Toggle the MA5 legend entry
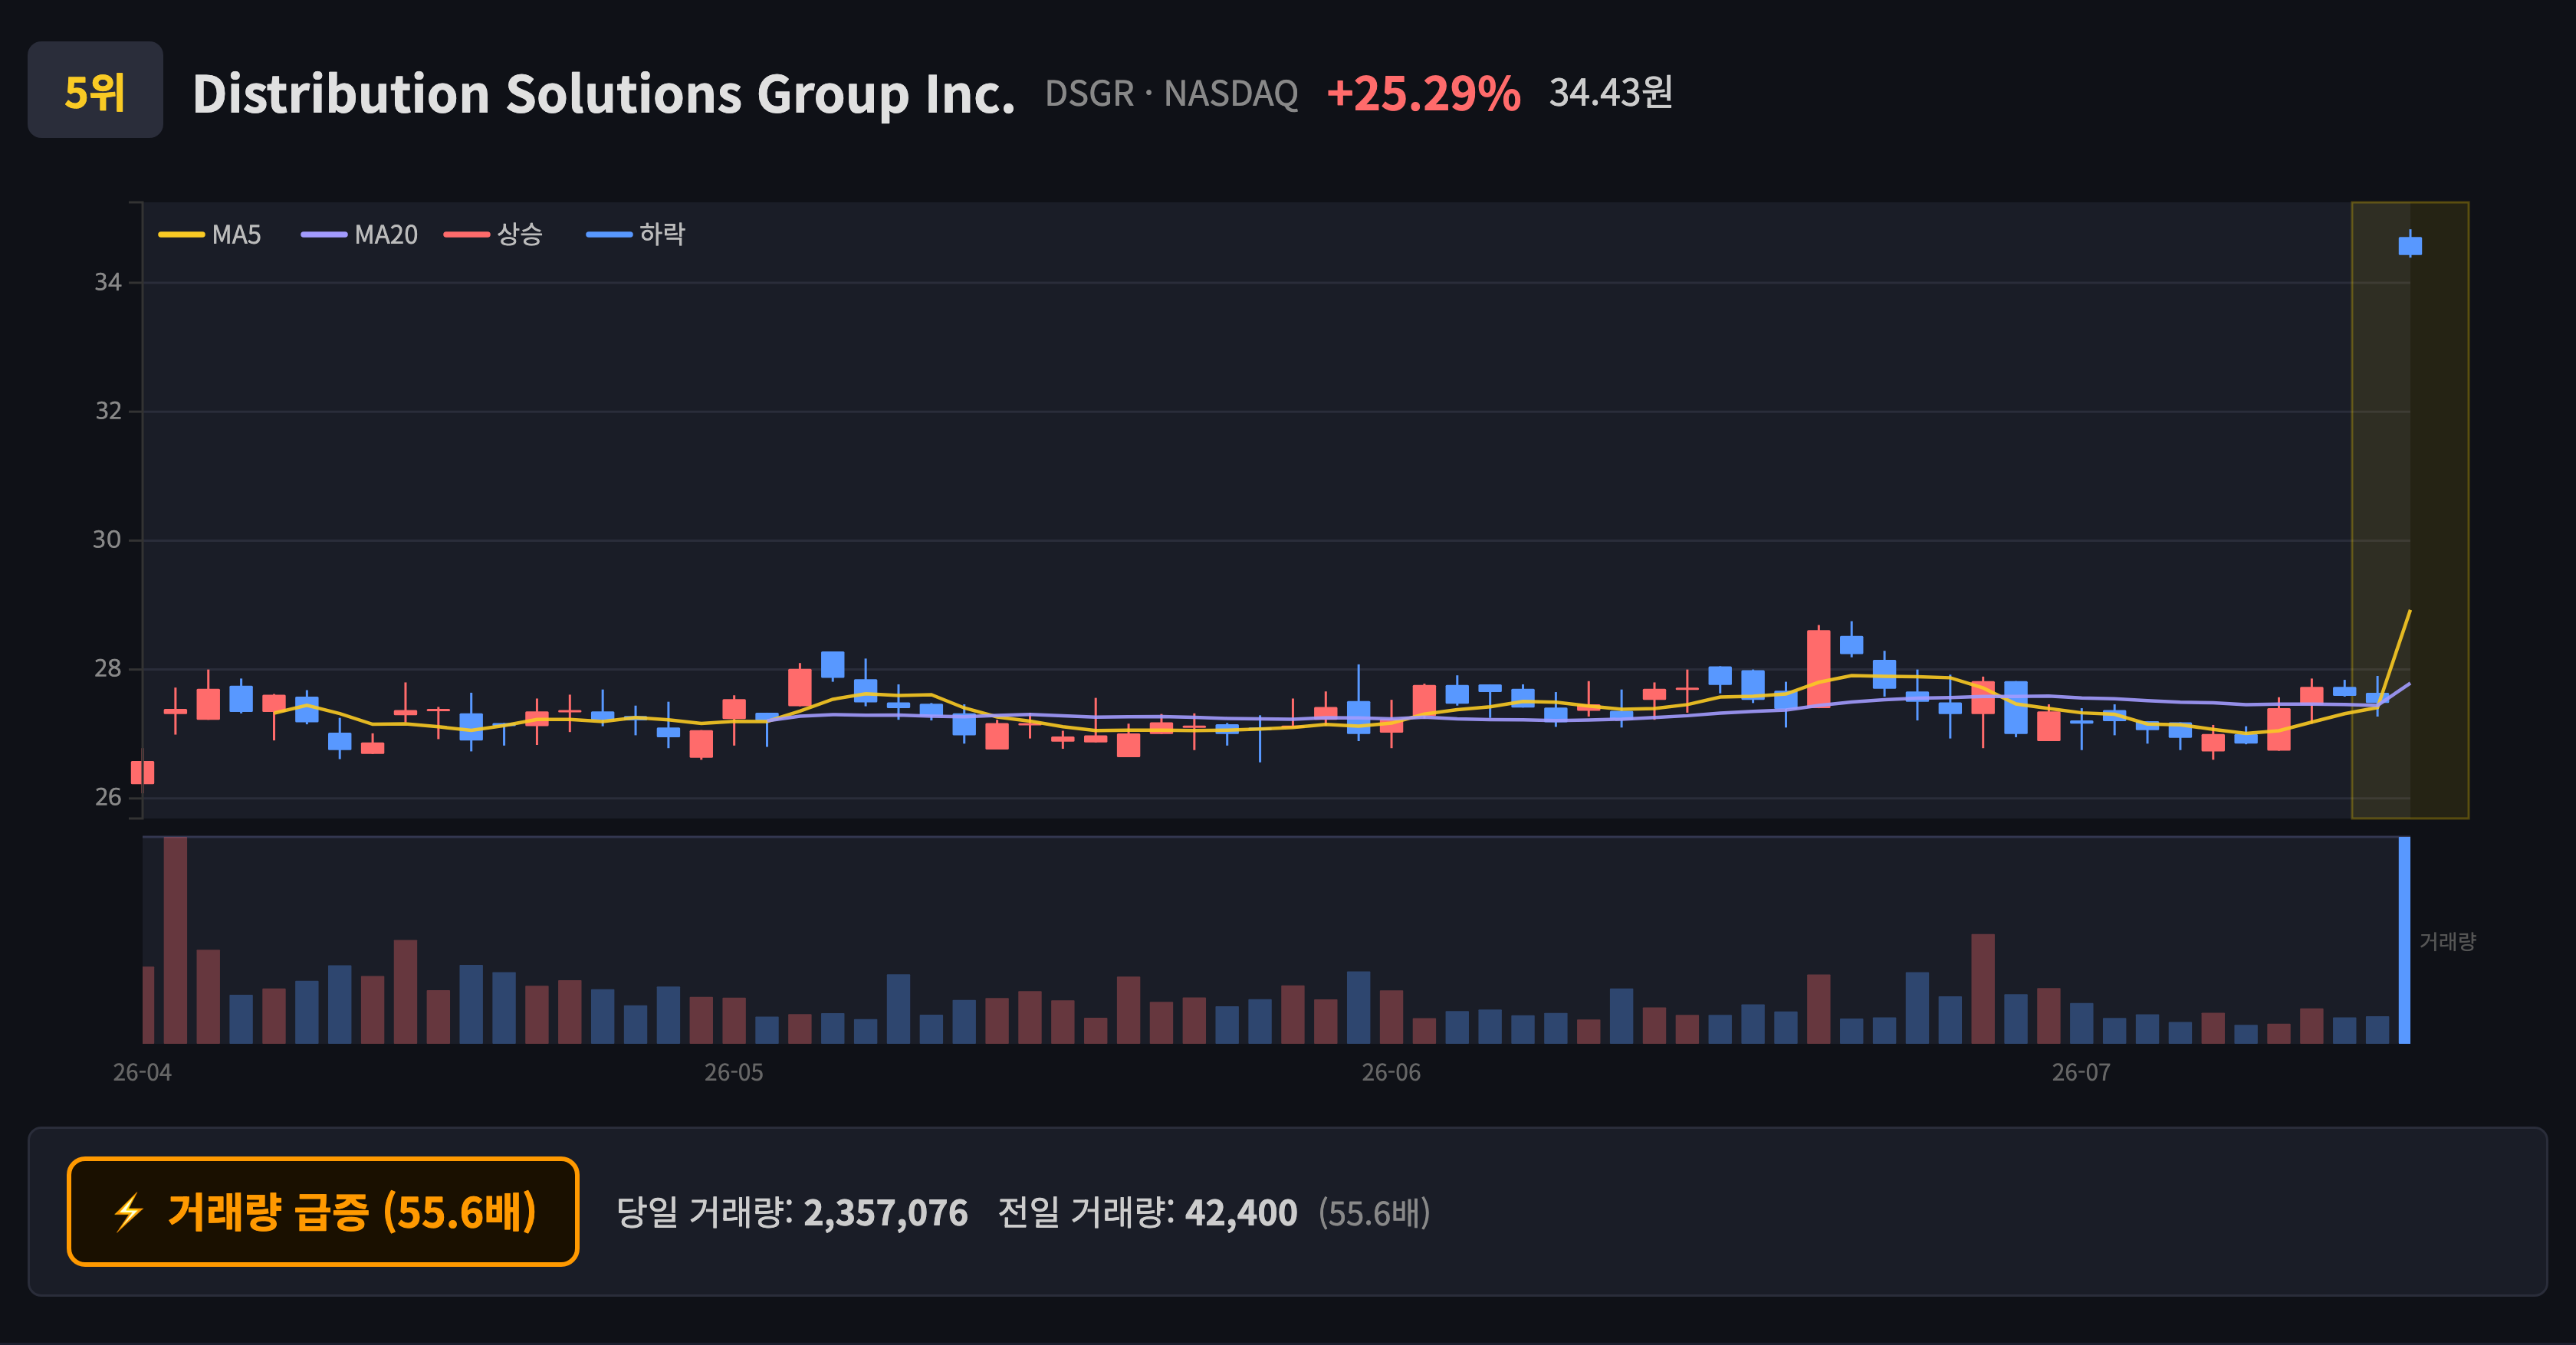 click(210, 235)
